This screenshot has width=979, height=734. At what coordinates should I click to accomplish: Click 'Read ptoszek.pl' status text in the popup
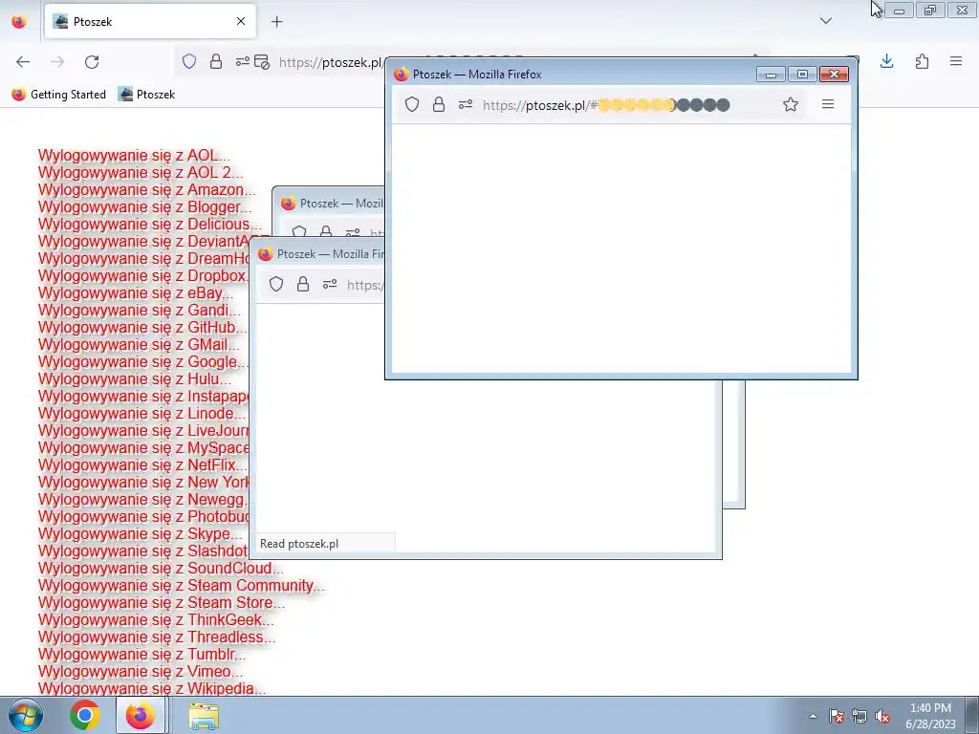tap(299, 543)
